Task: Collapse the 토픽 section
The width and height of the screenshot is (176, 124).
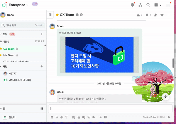Action: tap(1, 34)
